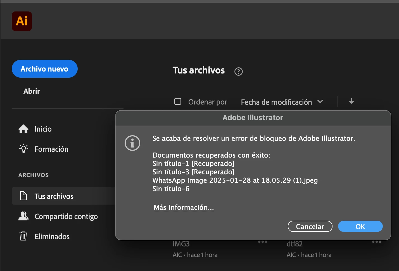Confirm the dialog with OK

[x=360, y=226]
